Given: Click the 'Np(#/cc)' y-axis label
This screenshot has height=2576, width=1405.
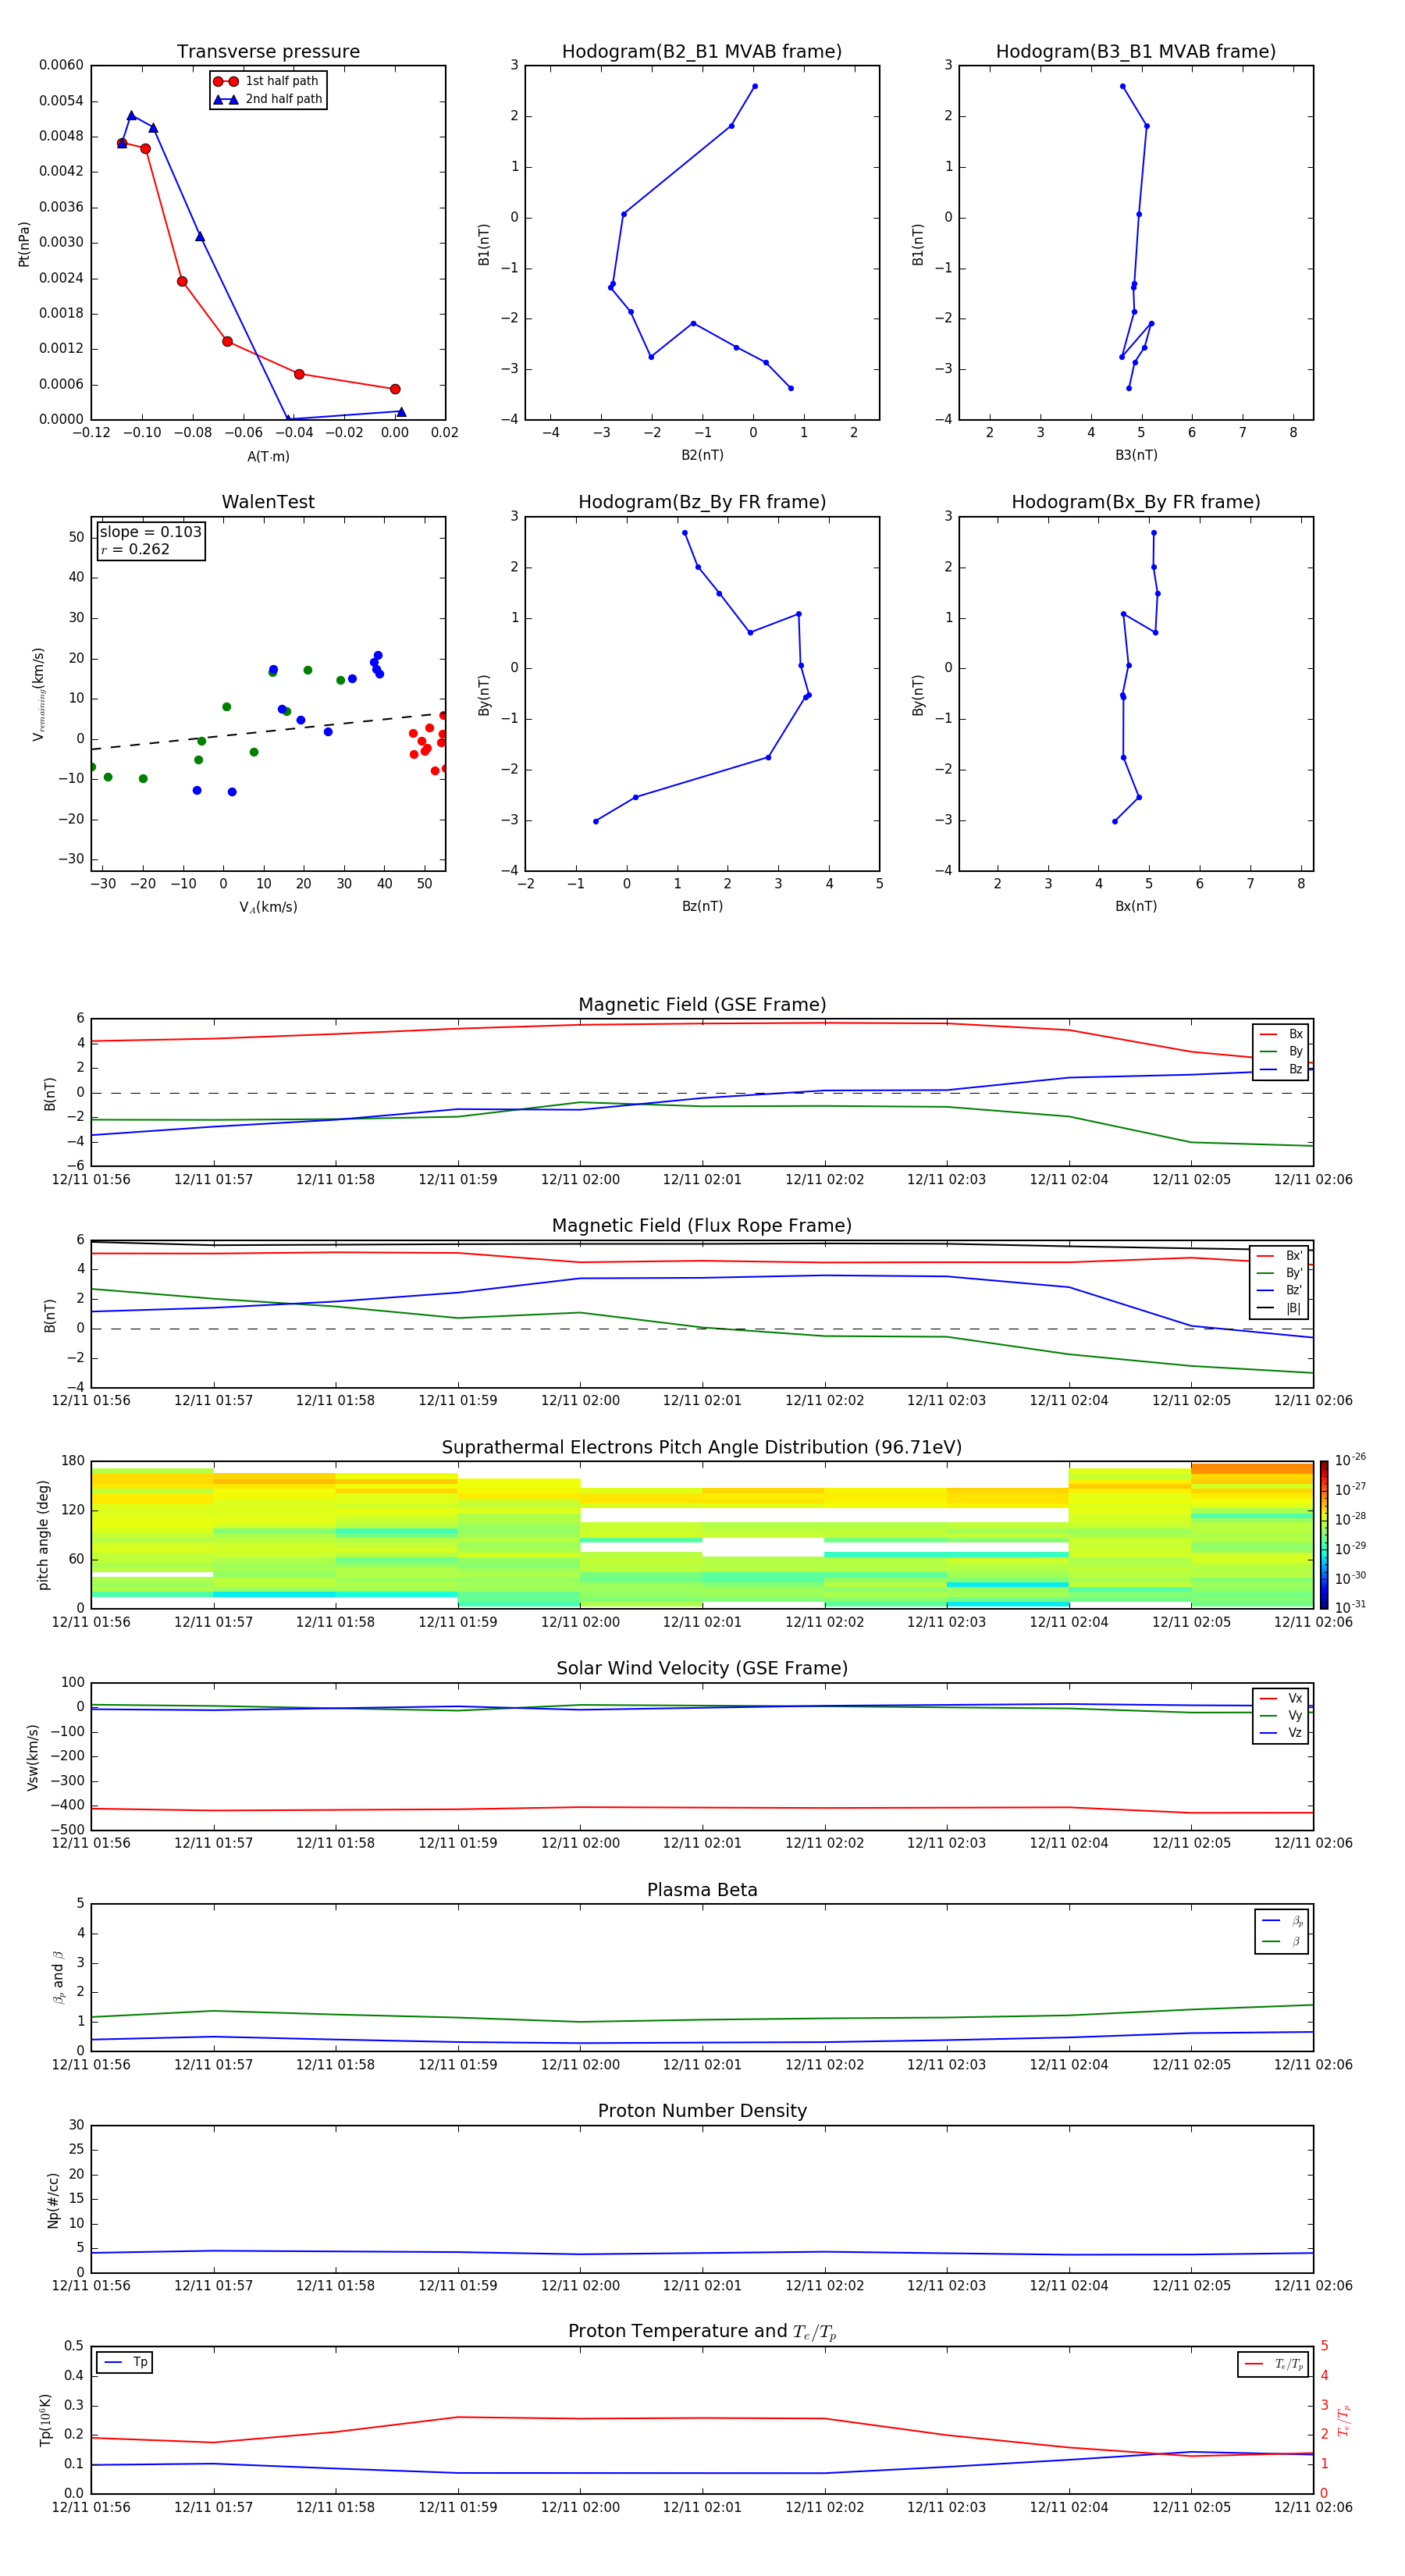Looking at the screenshot, I should point(53,2199).
